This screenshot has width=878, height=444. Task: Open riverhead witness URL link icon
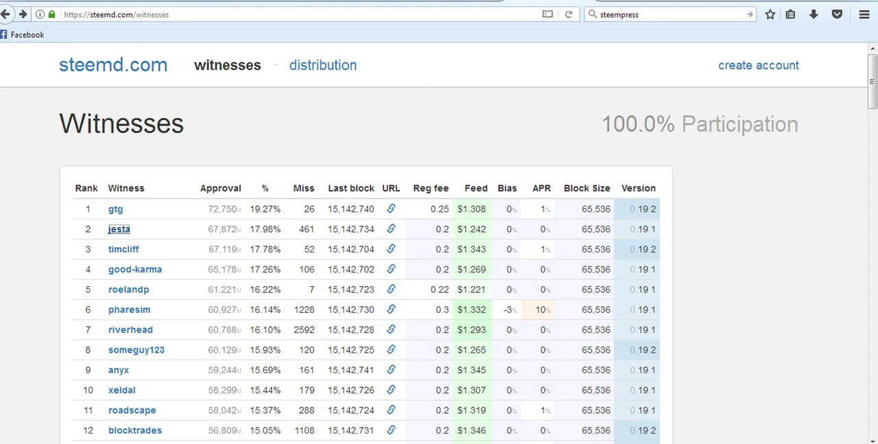(x=391, y=329)
